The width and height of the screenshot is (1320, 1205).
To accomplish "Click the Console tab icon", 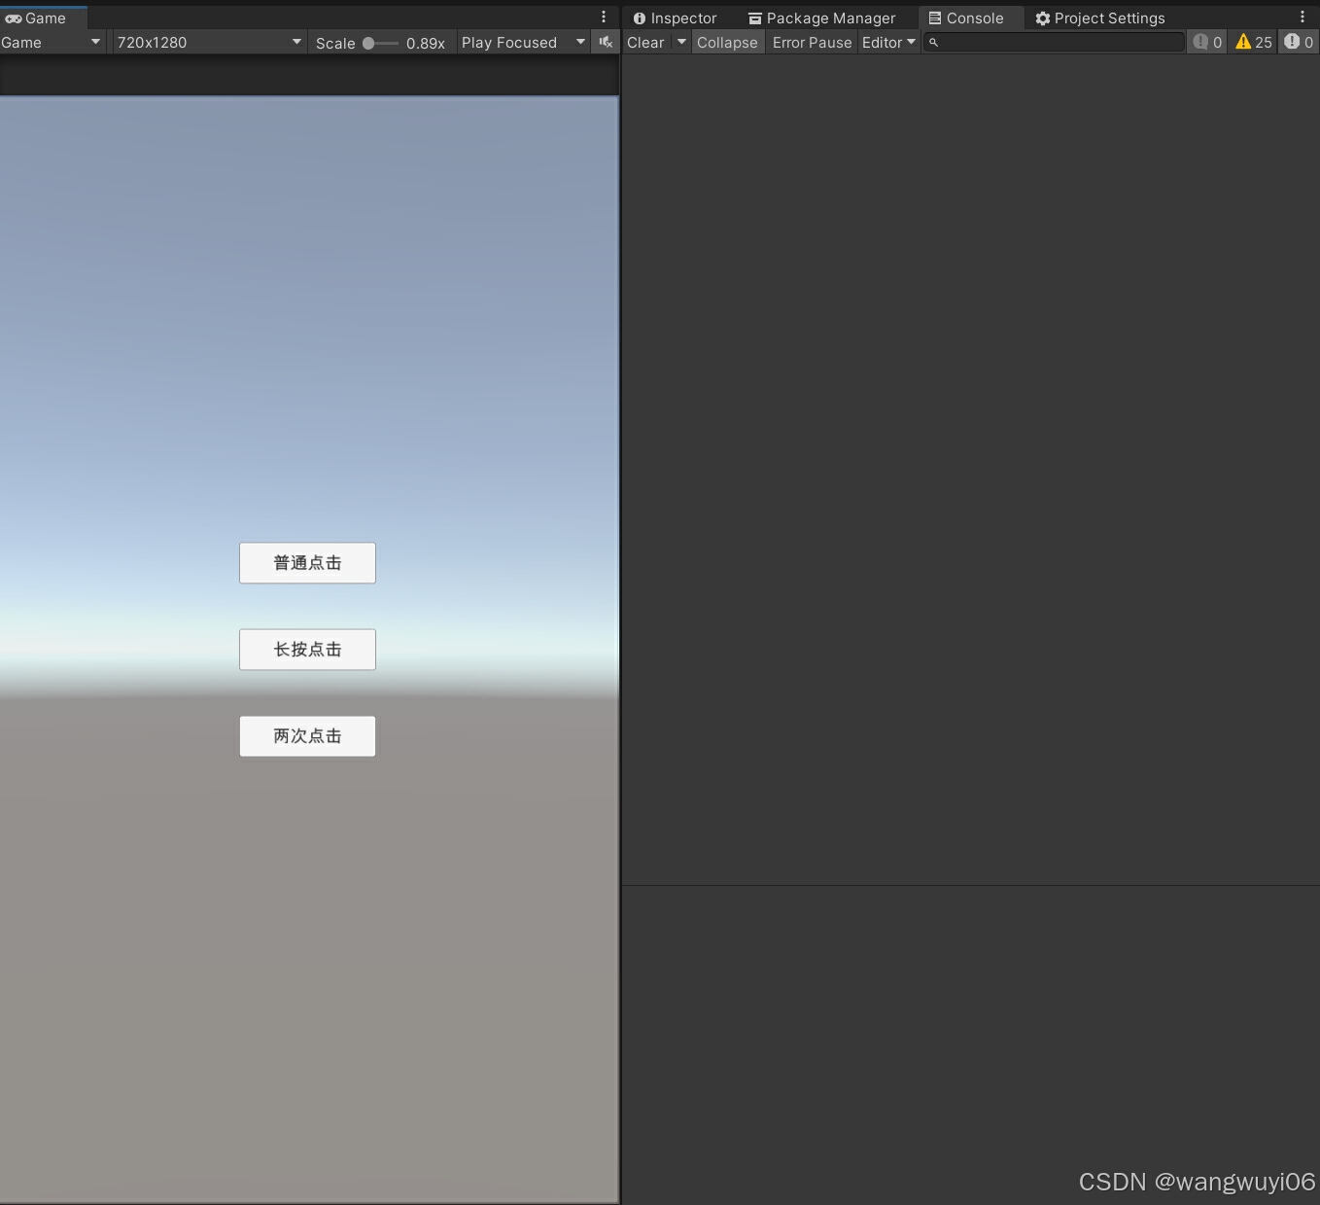I will pyautogui.click(x=934, y=18).
